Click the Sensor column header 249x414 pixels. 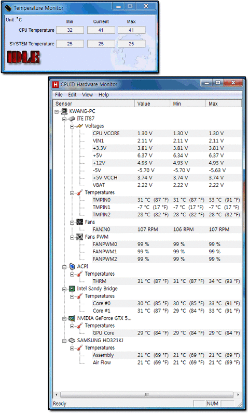tap(94, 103)
